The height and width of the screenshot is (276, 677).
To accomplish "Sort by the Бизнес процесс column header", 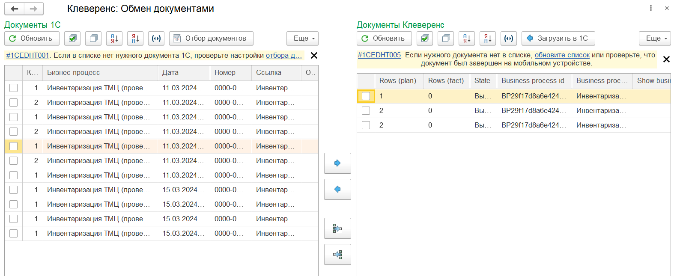I will [x=100, y=73].
